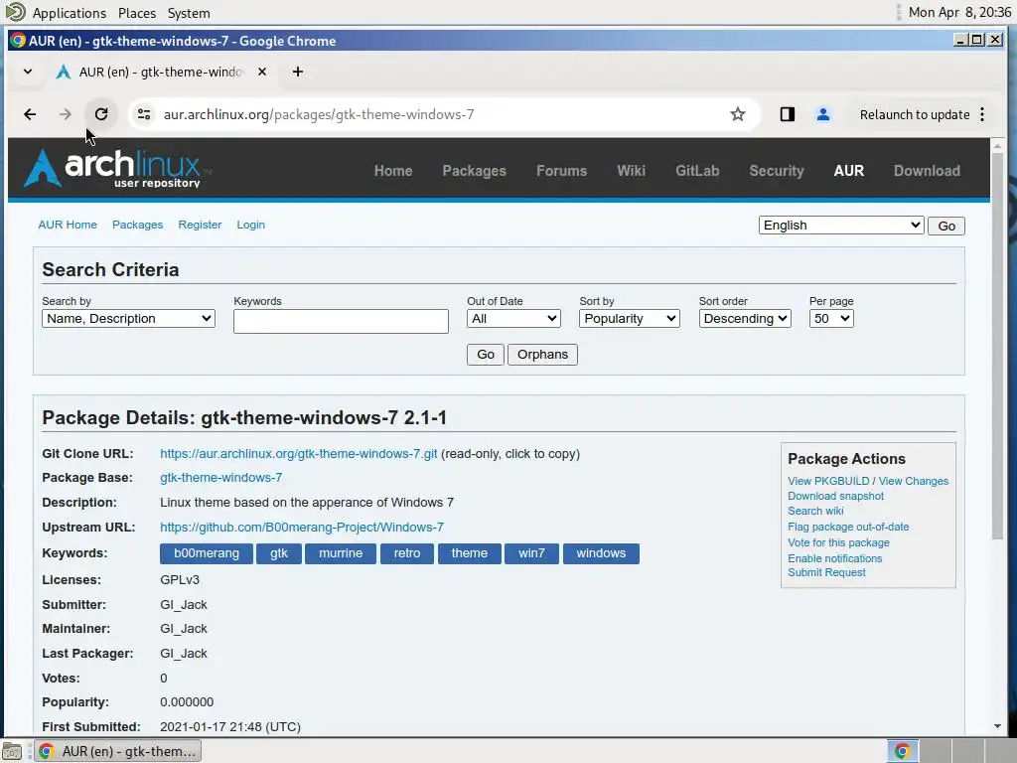Viewport: 1017px width, 763px height.
Task: Click Submit Request link
Action: click(x=826, y=573)
